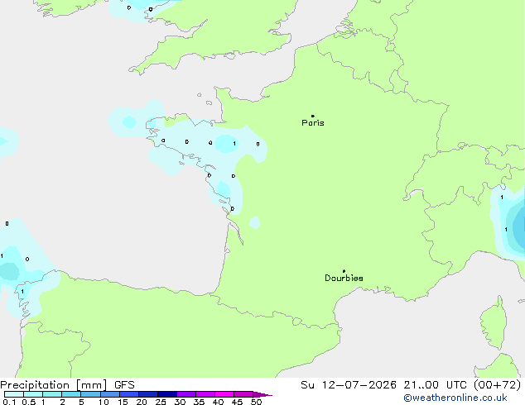Screen dimensions: 525x405
Task: Pick the legend swatch between 1 and 2
Action: coord(52,394)
